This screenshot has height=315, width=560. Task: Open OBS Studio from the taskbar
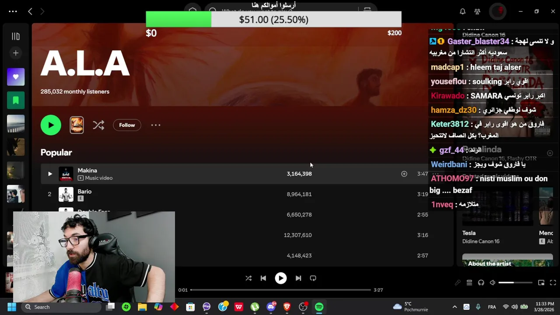pos(303,307)
